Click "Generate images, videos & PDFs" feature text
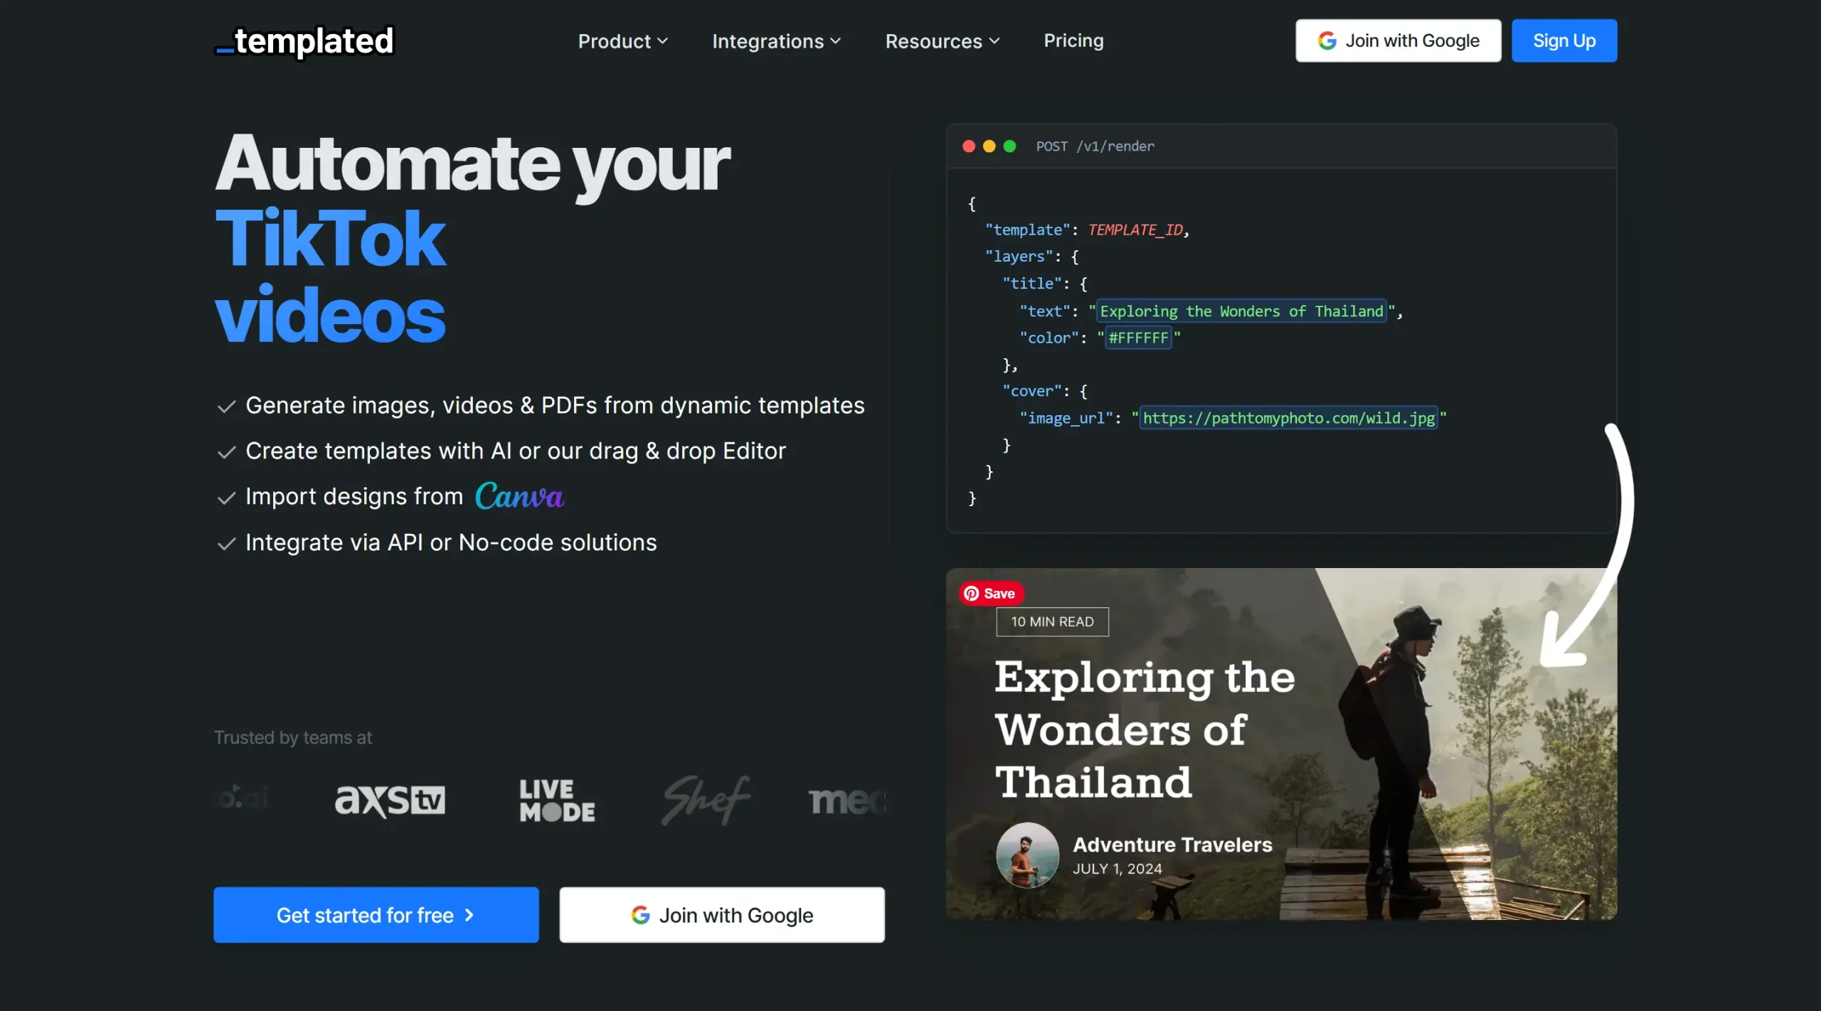This screenshot has height=1011, width=1821. point(555,405)
